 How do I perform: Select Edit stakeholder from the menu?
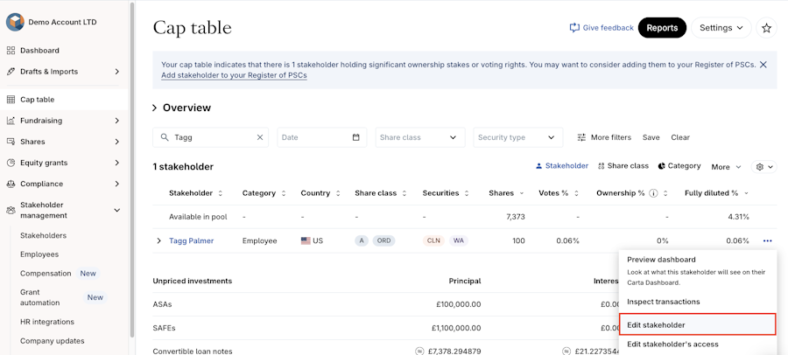(x=697, y=325)
